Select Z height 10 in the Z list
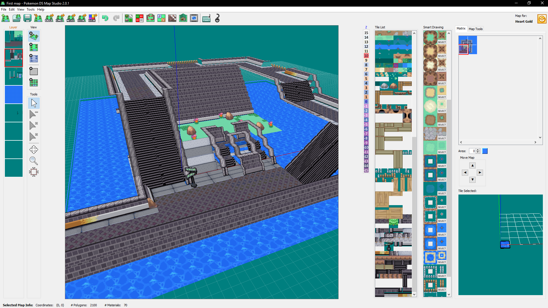548x308 pixels. [x=366, y=56]
